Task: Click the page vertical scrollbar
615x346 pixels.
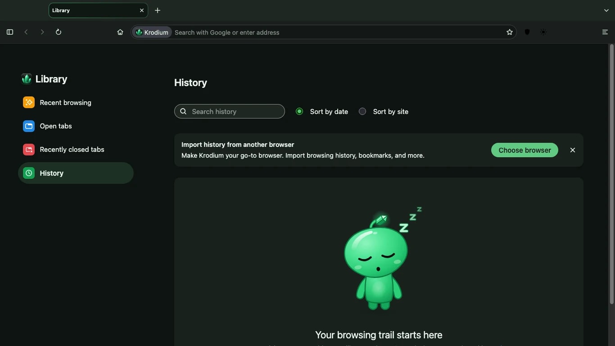Action: 611,173
